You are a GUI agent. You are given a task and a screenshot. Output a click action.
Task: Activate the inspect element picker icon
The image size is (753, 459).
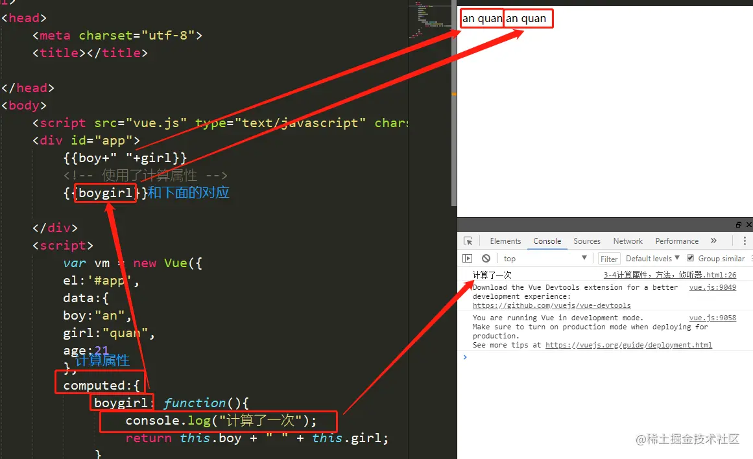468,241
